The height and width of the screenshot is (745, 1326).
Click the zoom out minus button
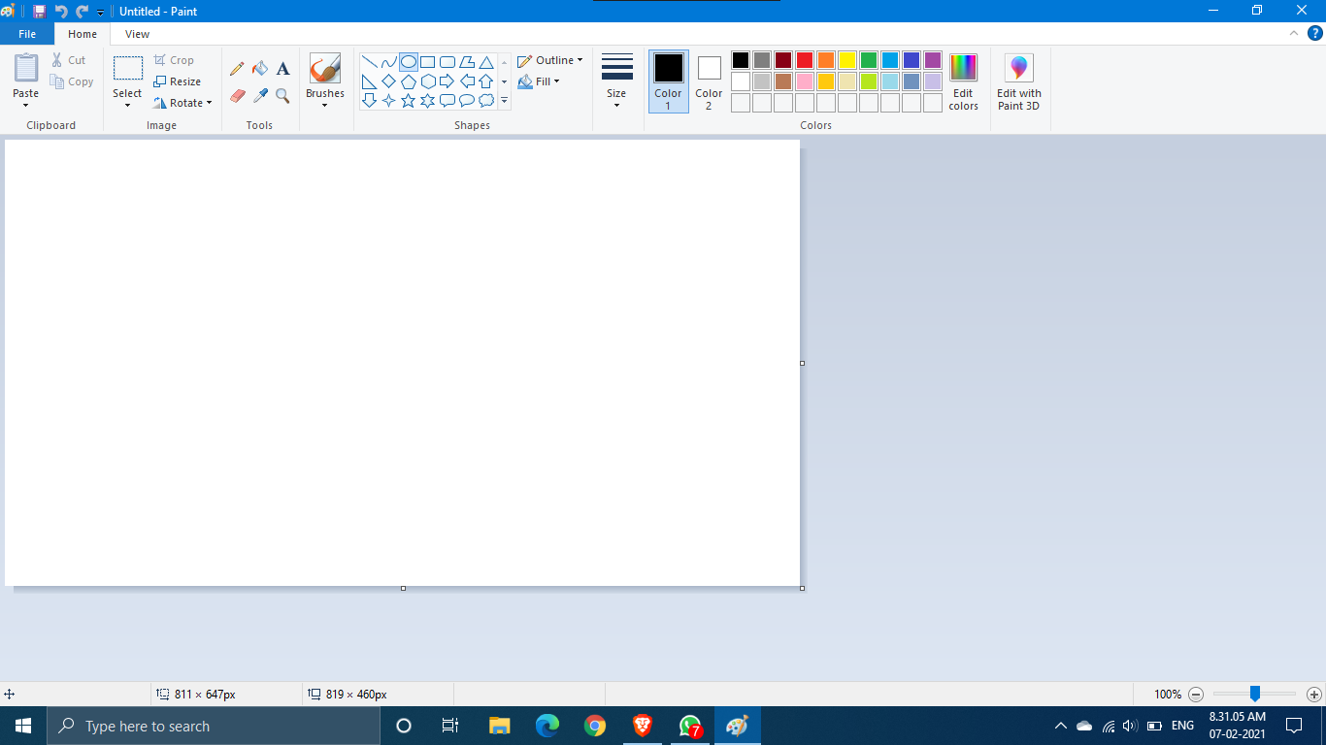tap(1196, 695)
